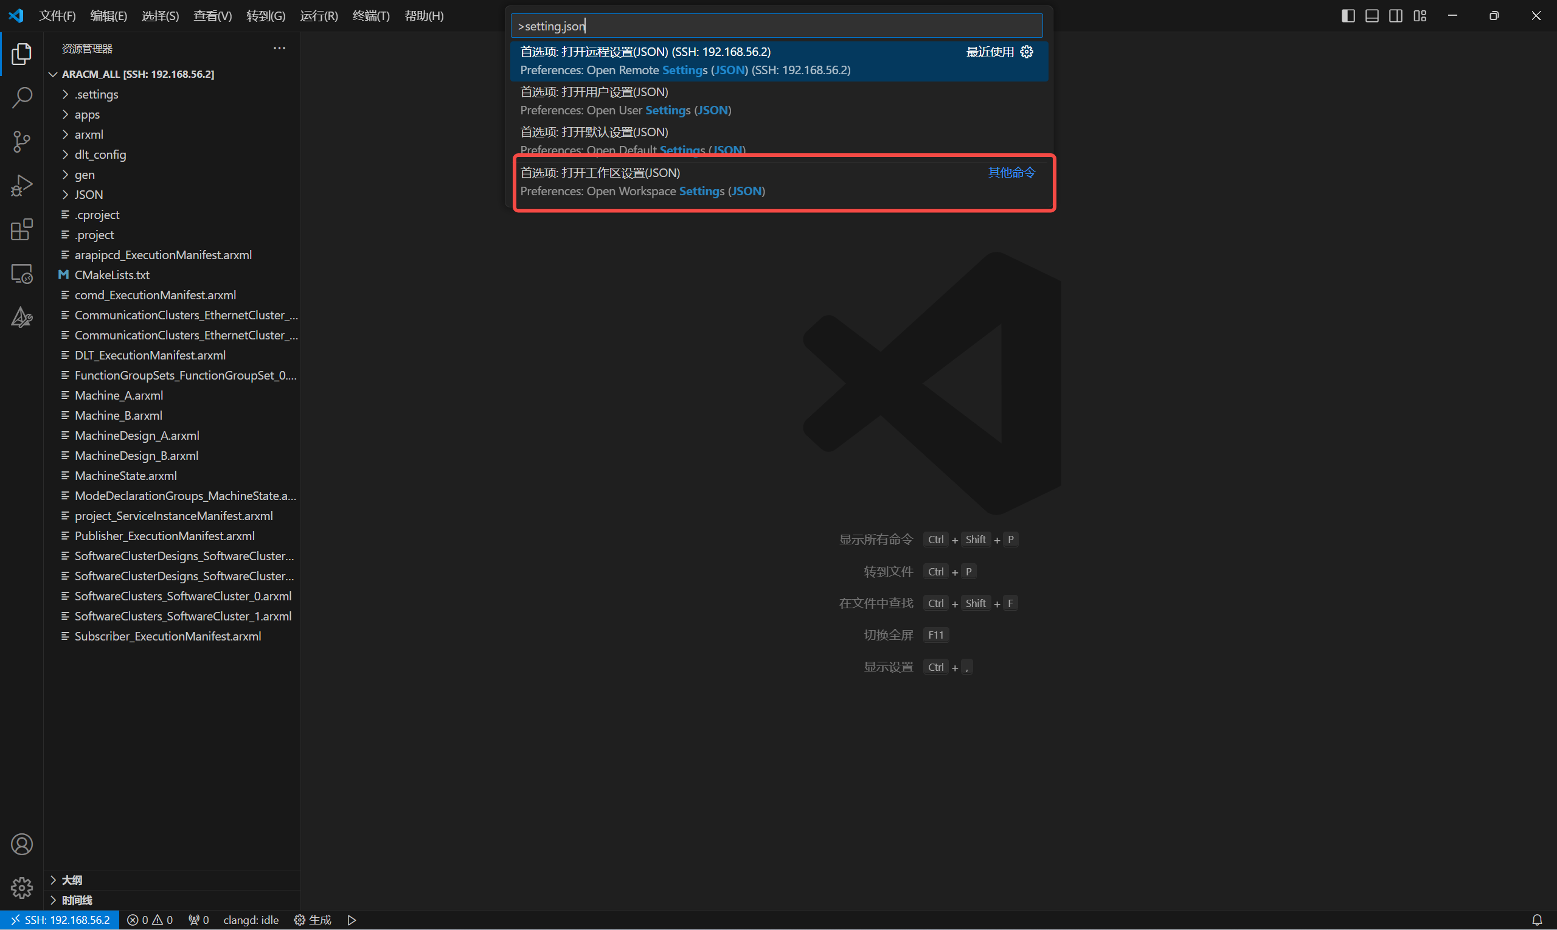1557x930 pixels.
Task: Click the Accounts icon in activity bar
Action: click(x=22, y=844)
